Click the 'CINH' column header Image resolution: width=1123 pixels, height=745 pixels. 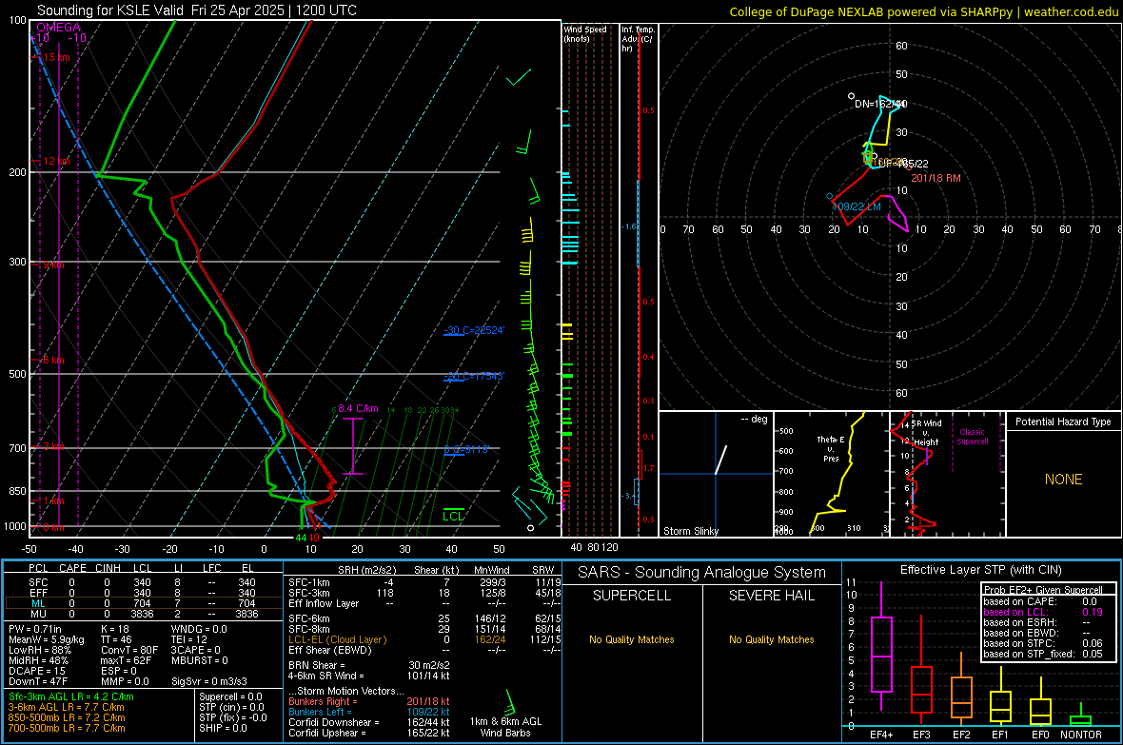click(108, 568)
